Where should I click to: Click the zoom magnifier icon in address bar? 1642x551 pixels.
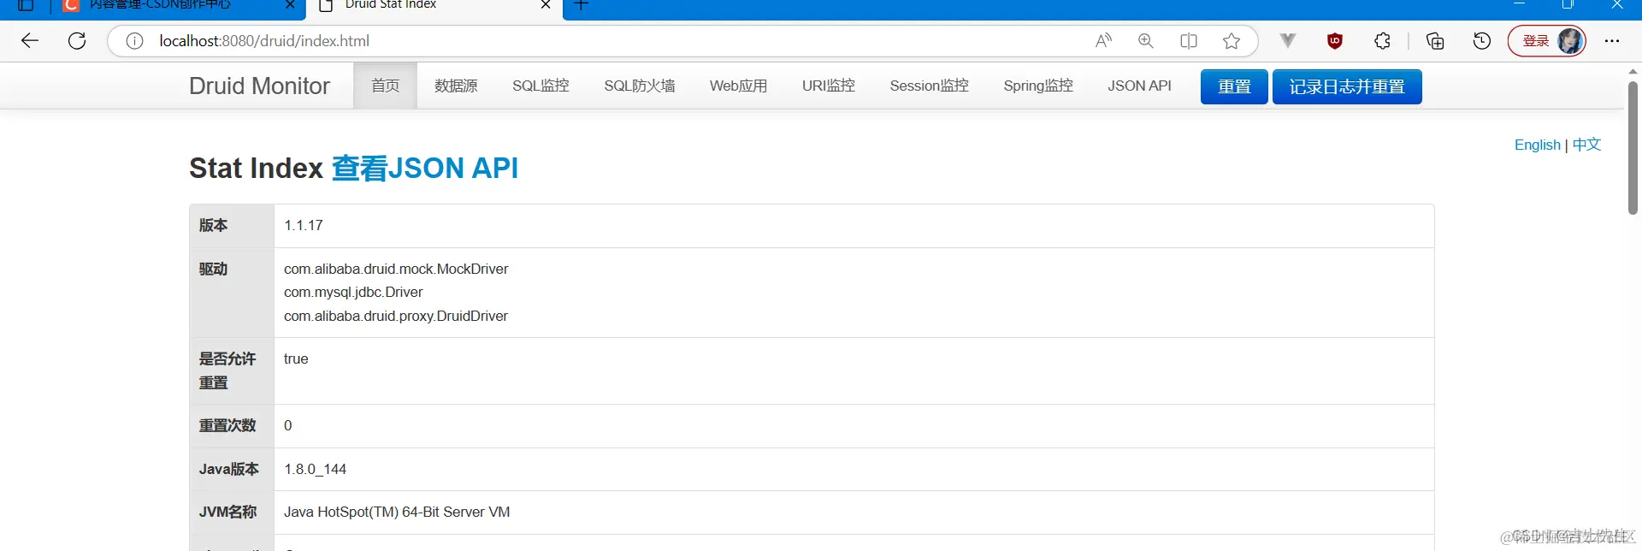coord(1146,41)
